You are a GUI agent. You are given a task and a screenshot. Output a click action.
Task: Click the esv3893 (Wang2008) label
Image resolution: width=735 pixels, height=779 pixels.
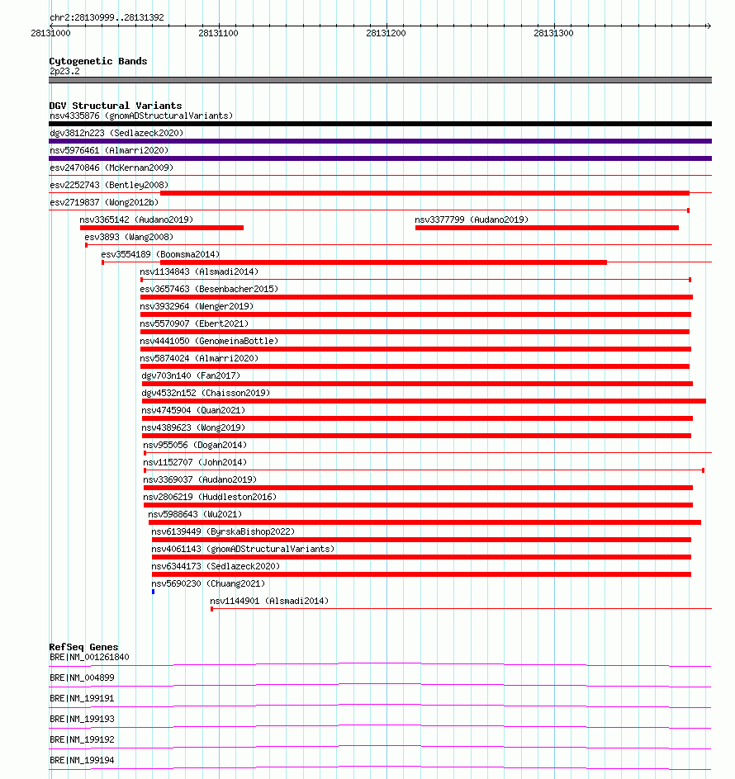129,237
